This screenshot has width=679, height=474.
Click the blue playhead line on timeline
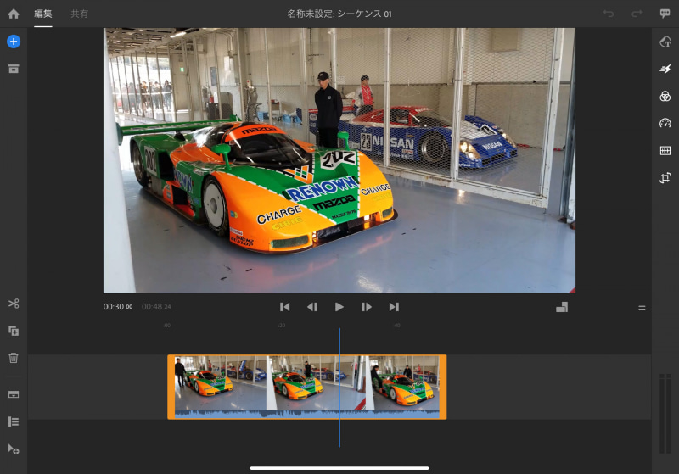[x=339, y=387]
